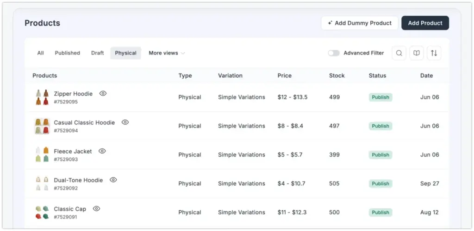Enable the Advanced Filter toggle
Viewport: 474px width, 231px height.
[334, 53]
